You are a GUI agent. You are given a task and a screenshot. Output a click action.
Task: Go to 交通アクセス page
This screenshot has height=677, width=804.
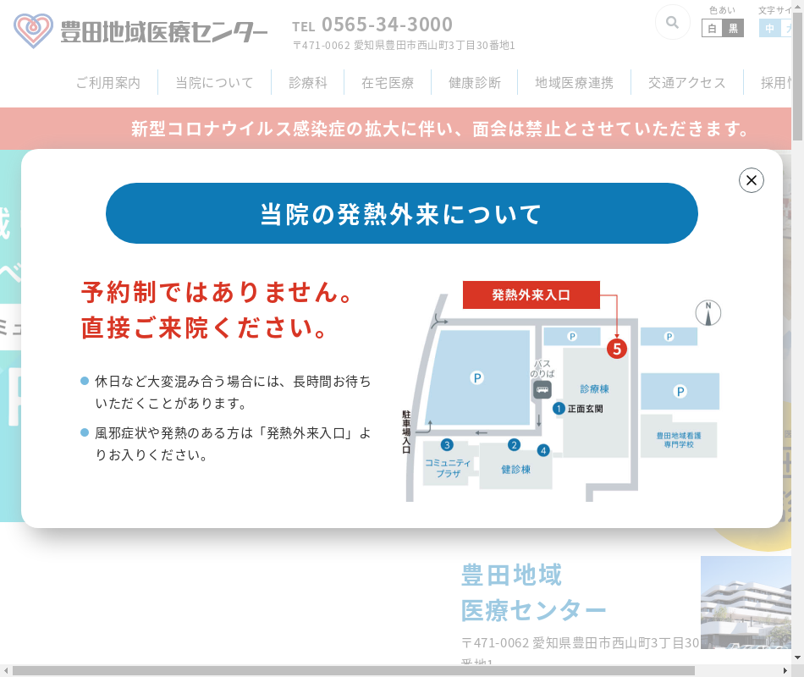click(x=686, y=83)
